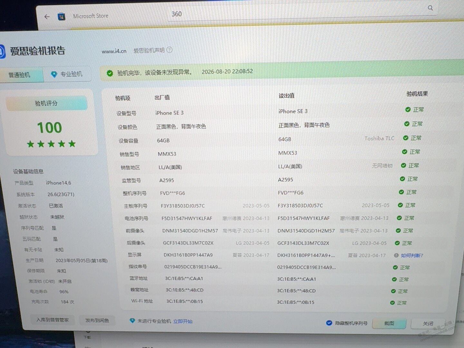Select the 无网络锁 label in 销售地区 row

pyautogui.click(x=382, y=166)
